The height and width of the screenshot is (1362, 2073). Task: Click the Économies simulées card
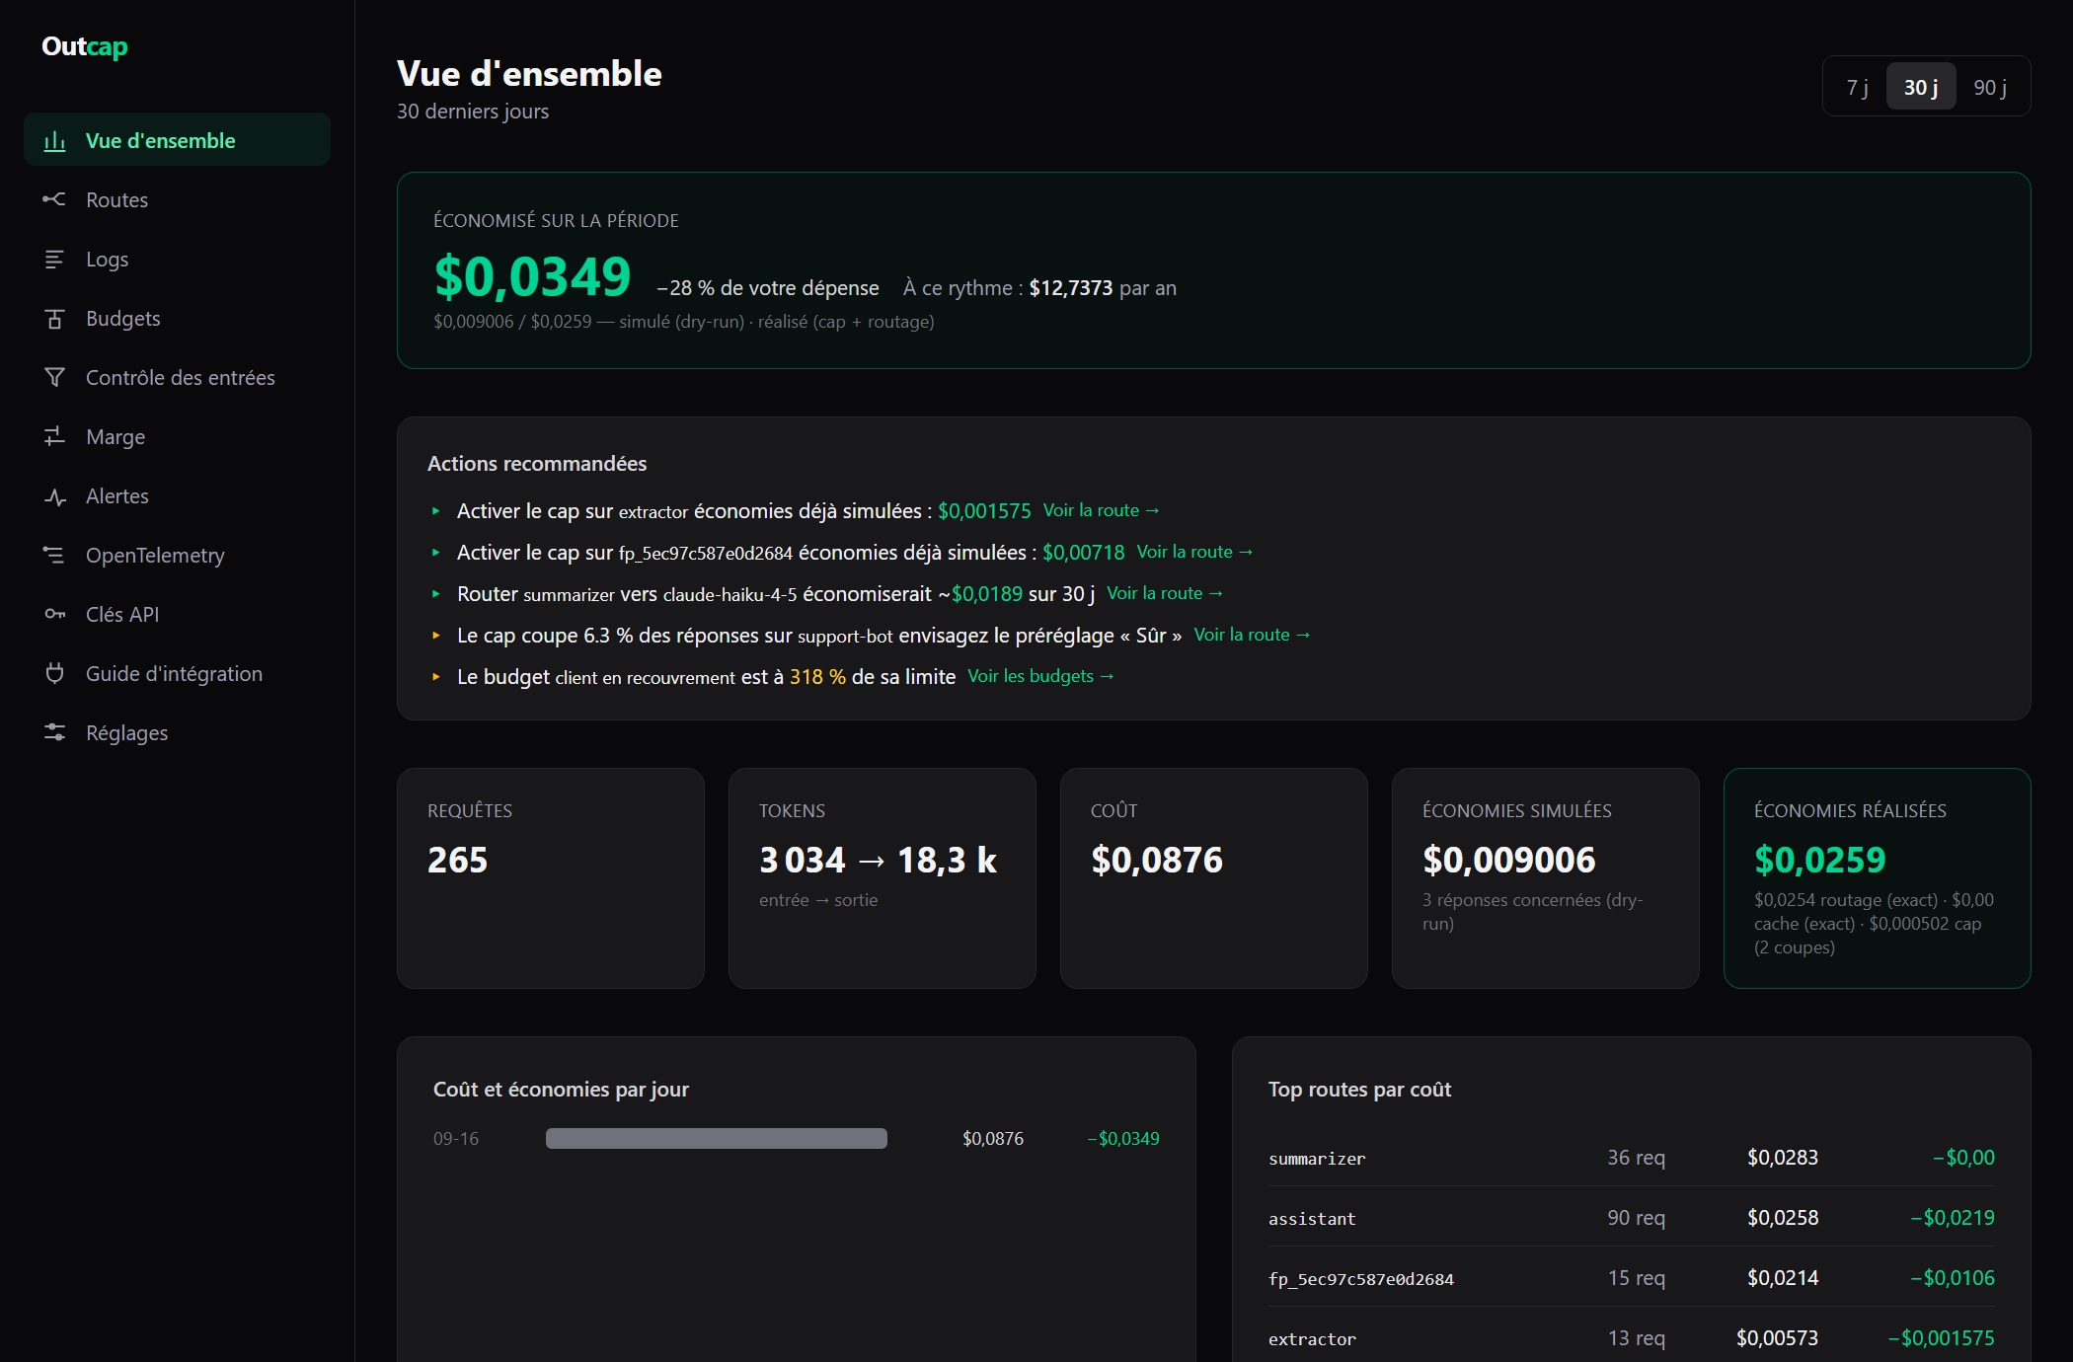[x=1545, y=878]
